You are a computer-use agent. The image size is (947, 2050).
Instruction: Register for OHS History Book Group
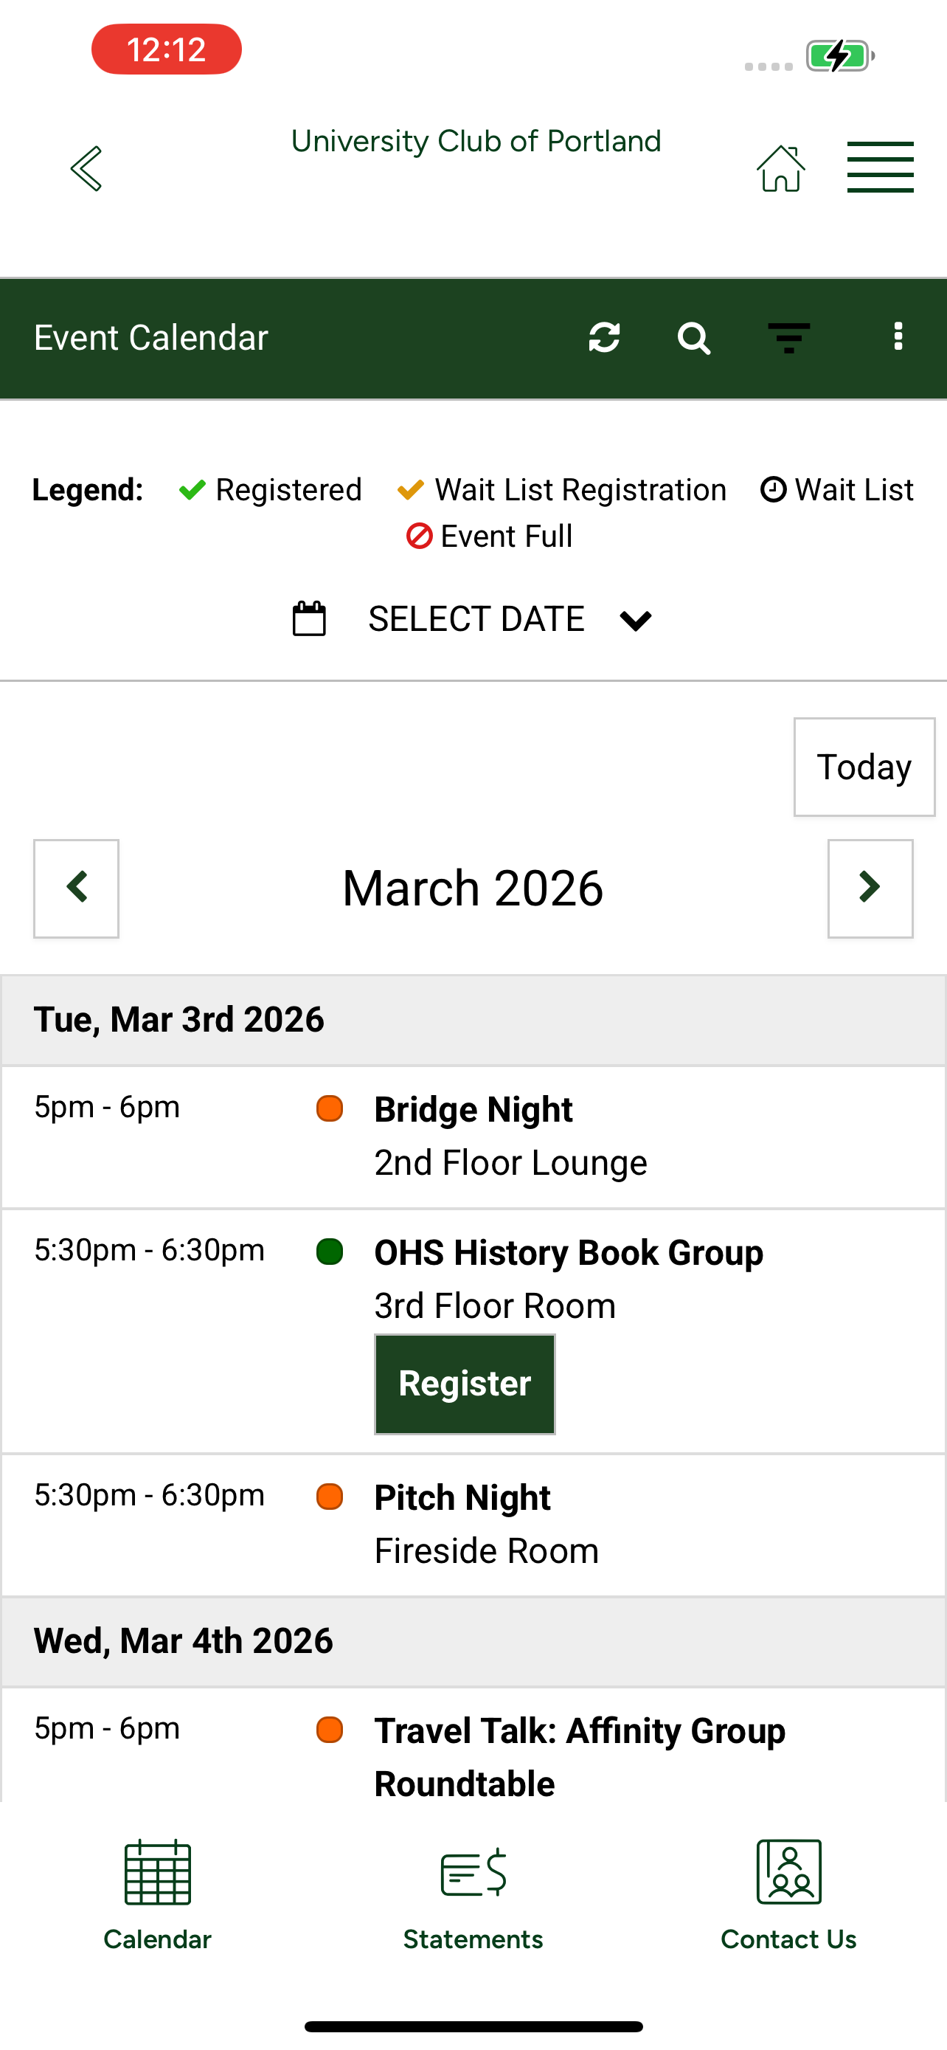pos(465,1384)
